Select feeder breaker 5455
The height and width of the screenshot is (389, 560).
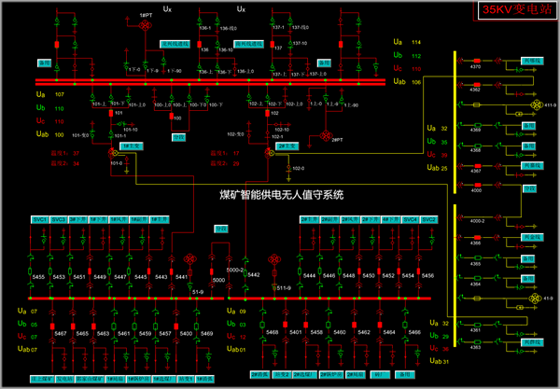point(31,271)
